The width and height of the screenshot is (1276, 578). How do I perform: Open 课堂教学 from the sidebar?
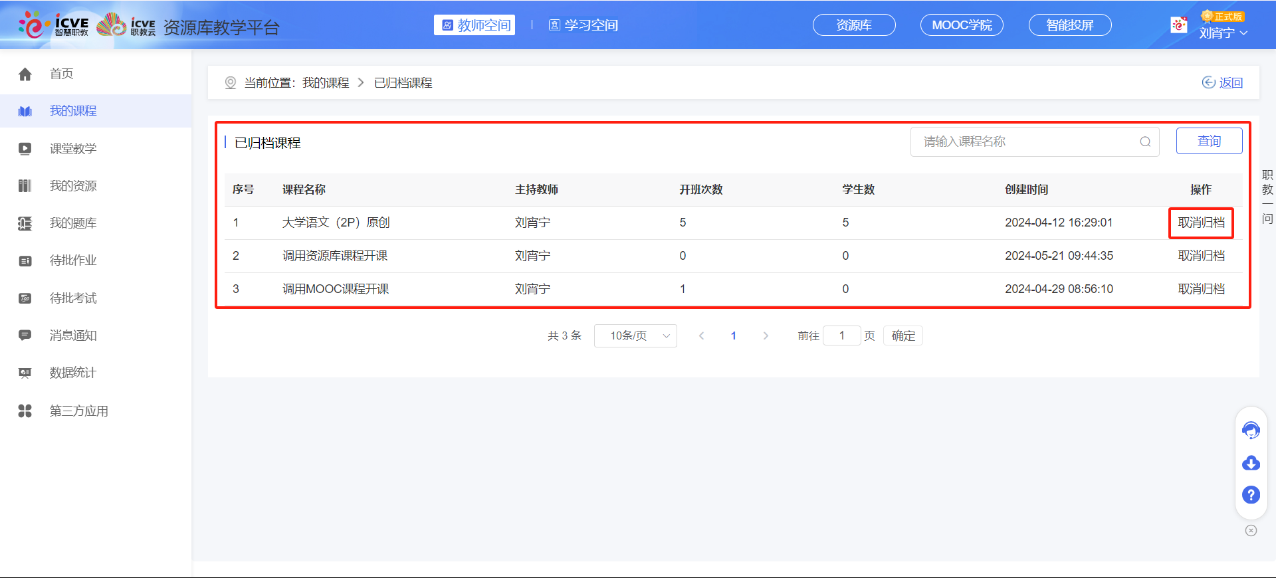click(x=73, y=149)
